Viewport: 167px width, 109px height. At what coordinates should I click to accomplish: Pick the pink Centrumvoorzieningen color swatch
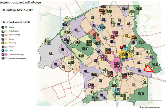tap(6, 54)
